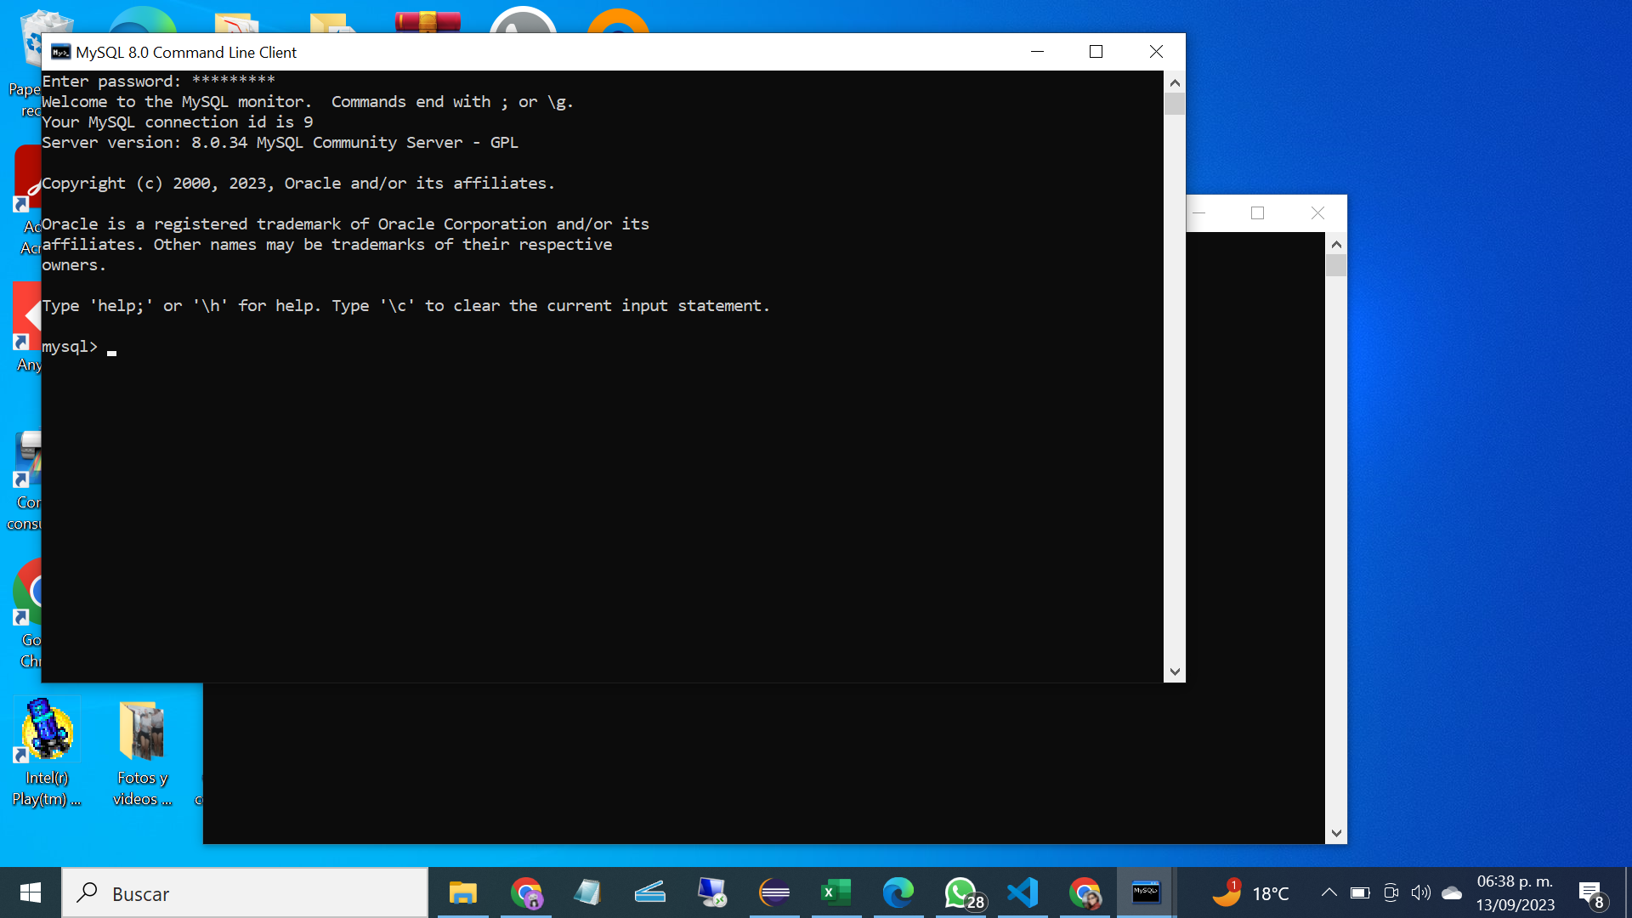Open the Meet Now tray icon
The image size is (1632, 918).
[x=1391, y=892]
